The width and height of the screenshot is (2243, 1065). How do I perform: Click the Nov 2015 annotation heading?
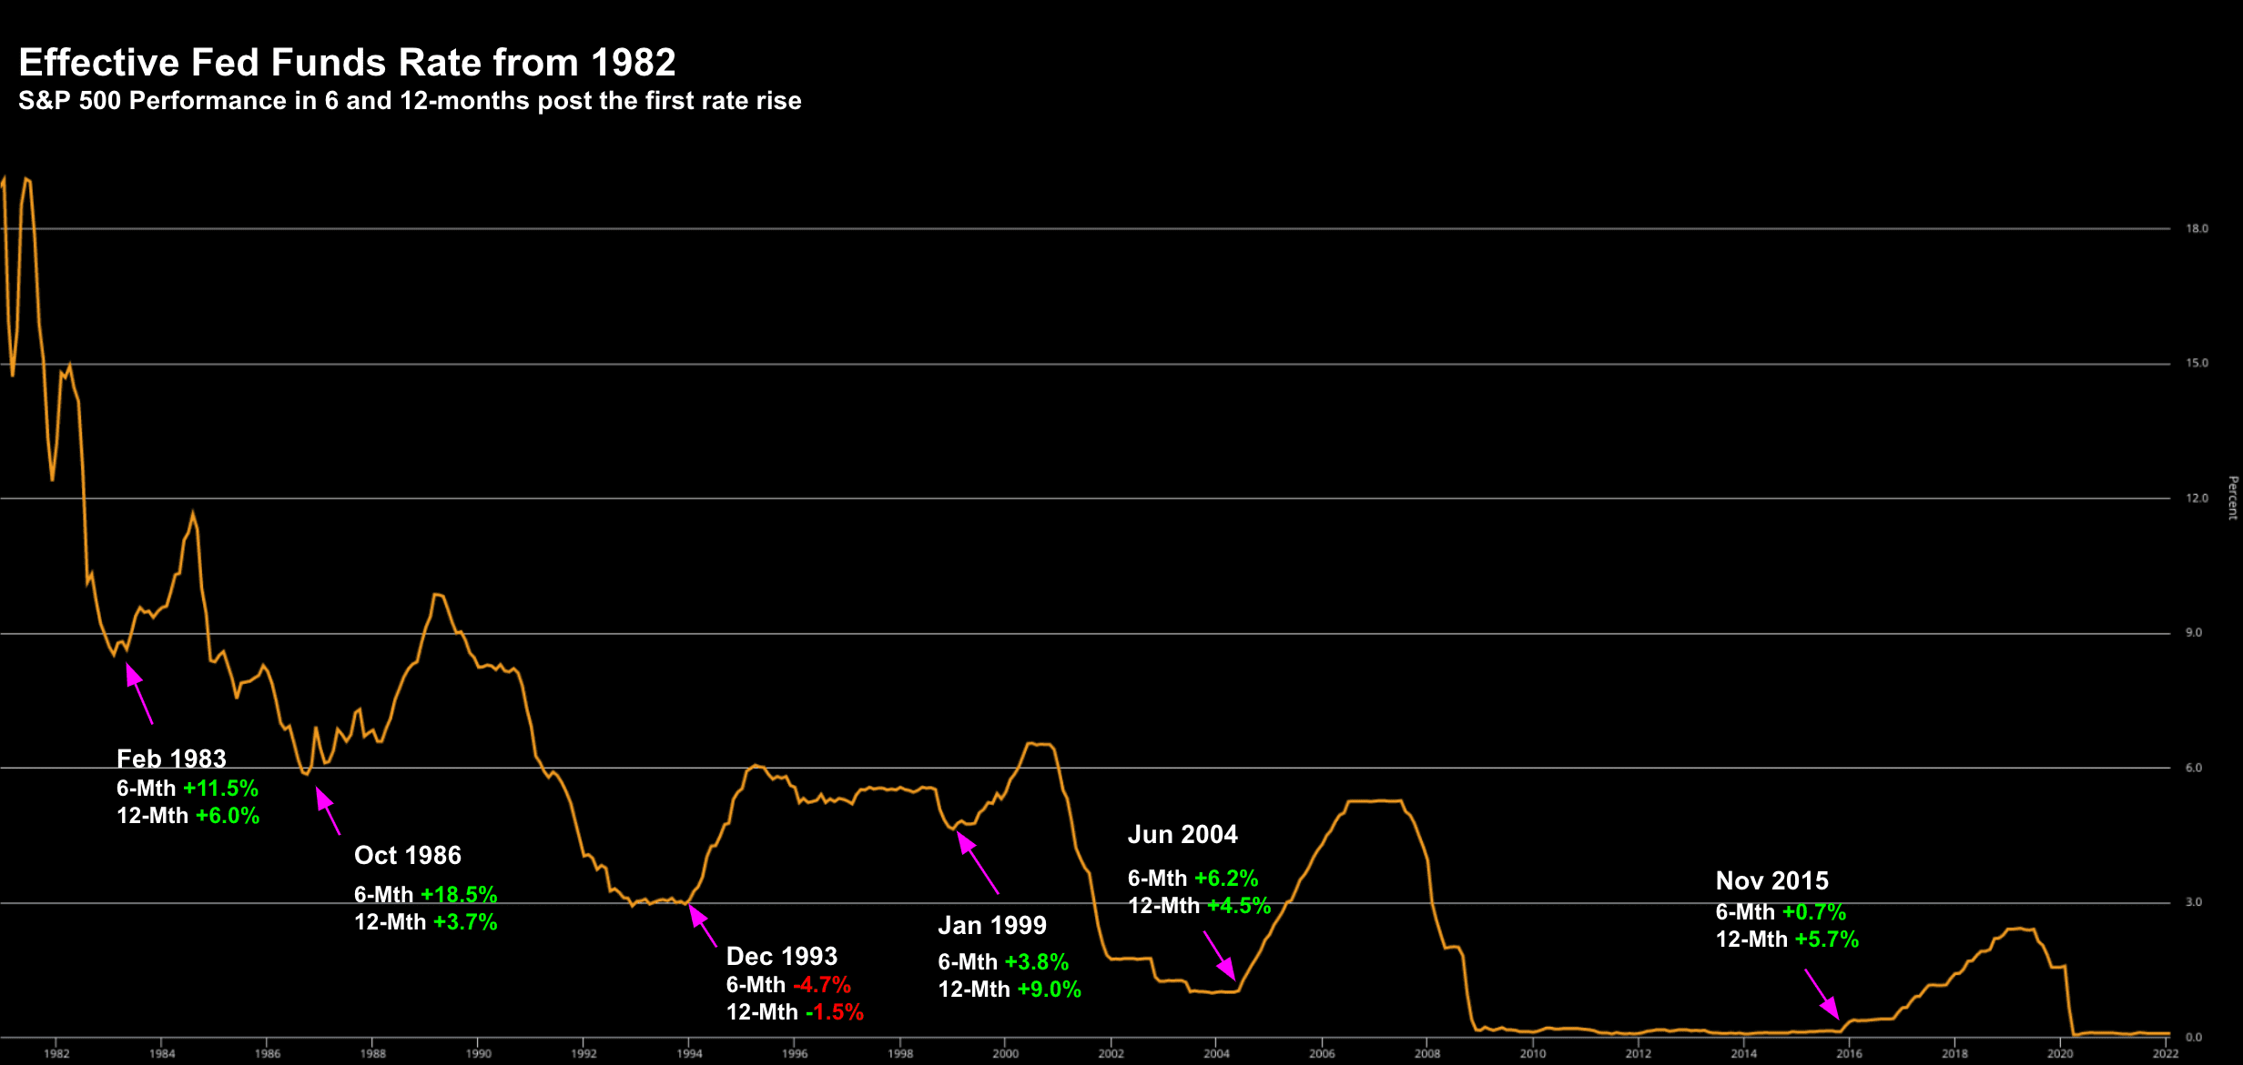click(x=1771, y=880)
